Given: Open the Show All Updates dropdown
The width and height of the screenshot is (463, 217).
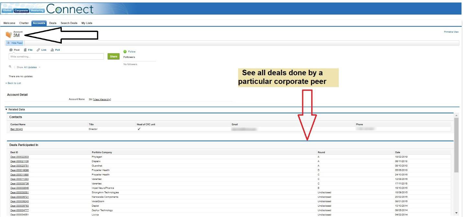Looking at the screenshot, I should 39,67.
